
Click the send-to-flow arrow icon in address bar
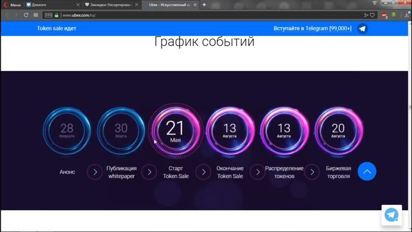click(x=366, y=15)
